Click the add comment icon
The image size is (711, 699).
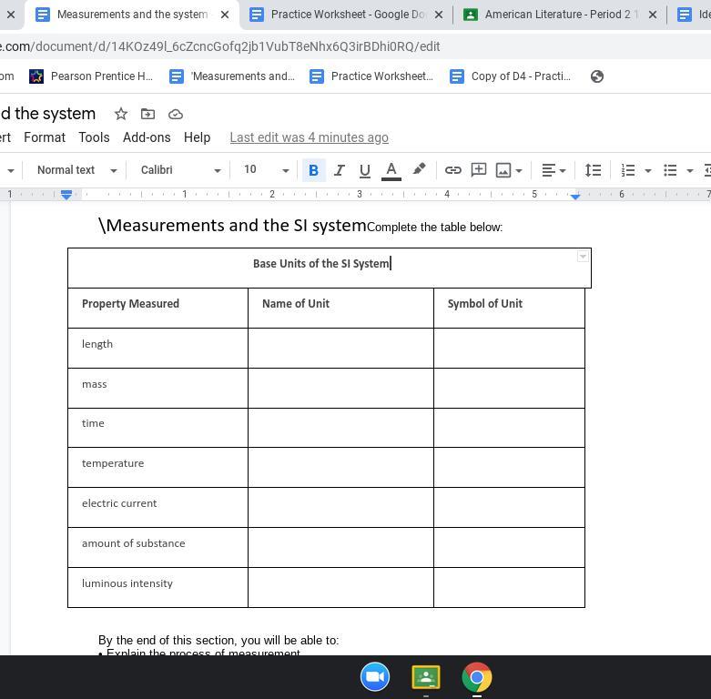[x=478, y=170]
